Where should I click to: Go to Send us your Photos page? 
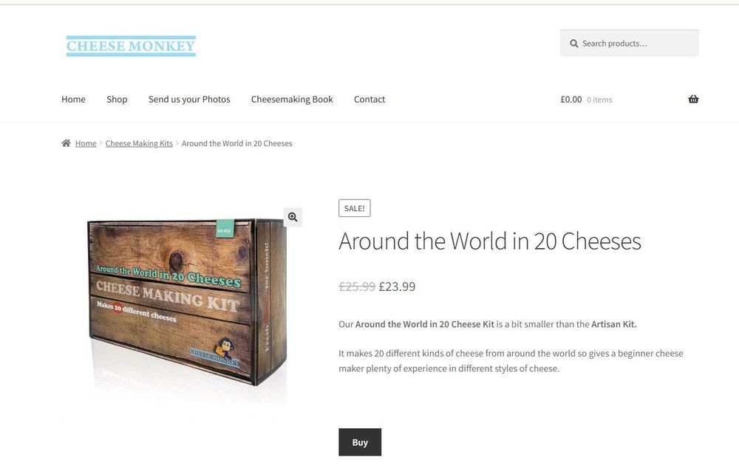189,100
